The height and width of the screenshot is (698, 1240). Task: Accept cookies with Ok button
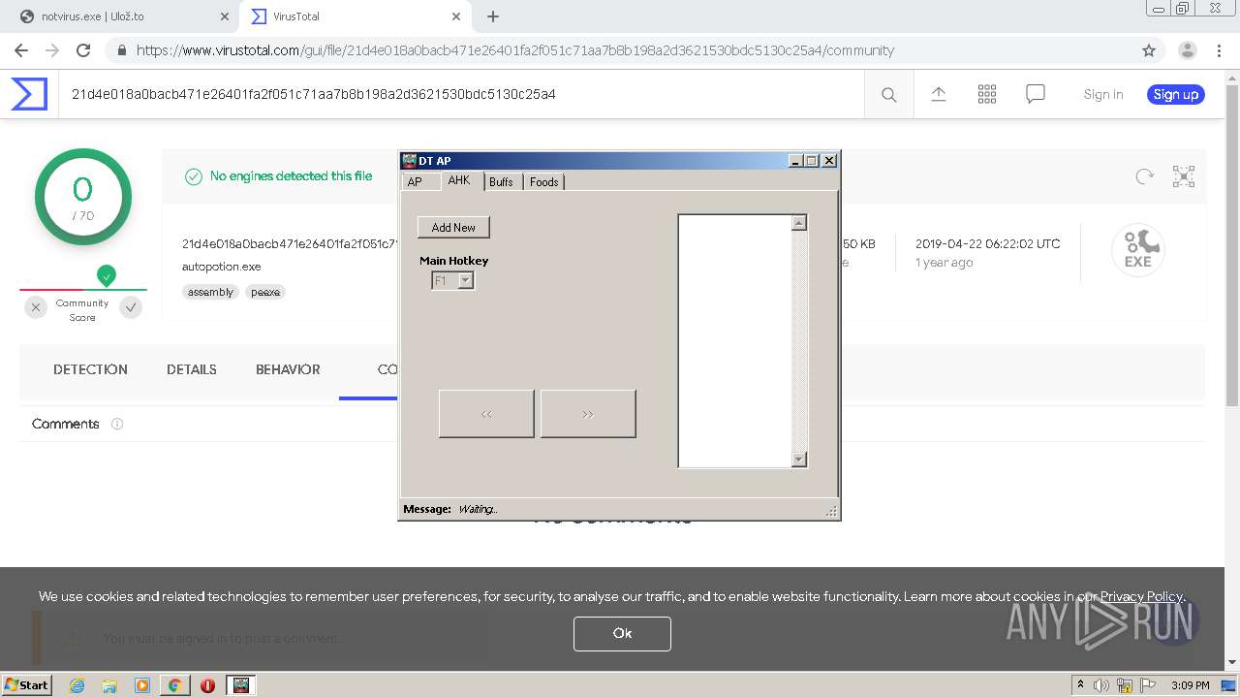pyautogui.click(x=622, y=633)
